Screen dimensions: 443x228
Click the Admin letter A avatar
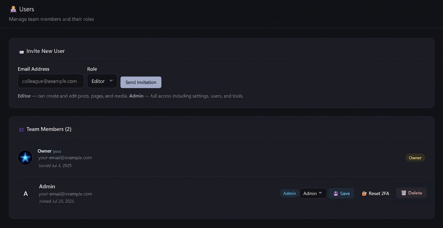click(x=26, y=194)
